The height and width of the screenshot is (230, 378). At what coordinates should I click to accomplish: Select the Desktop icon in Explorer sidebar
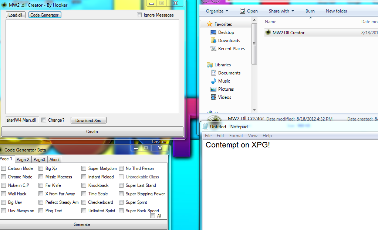click(x=213, y=32)
